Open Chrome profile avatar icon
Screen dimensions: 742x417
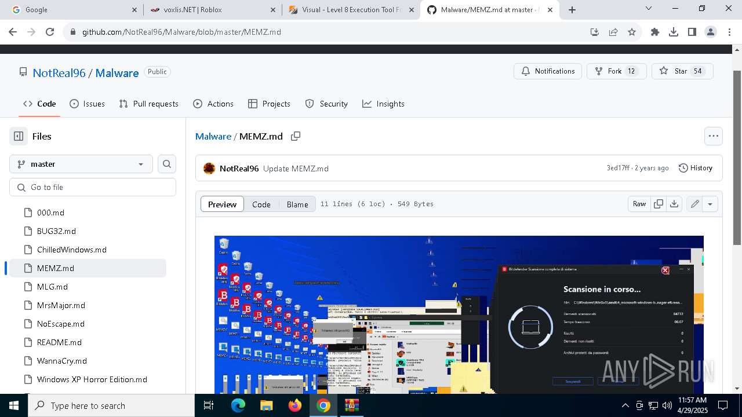tap(711, 32)
